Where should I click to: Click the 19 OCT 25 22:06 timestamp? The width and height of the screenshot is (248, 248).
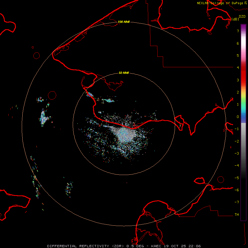pos(182,246)
